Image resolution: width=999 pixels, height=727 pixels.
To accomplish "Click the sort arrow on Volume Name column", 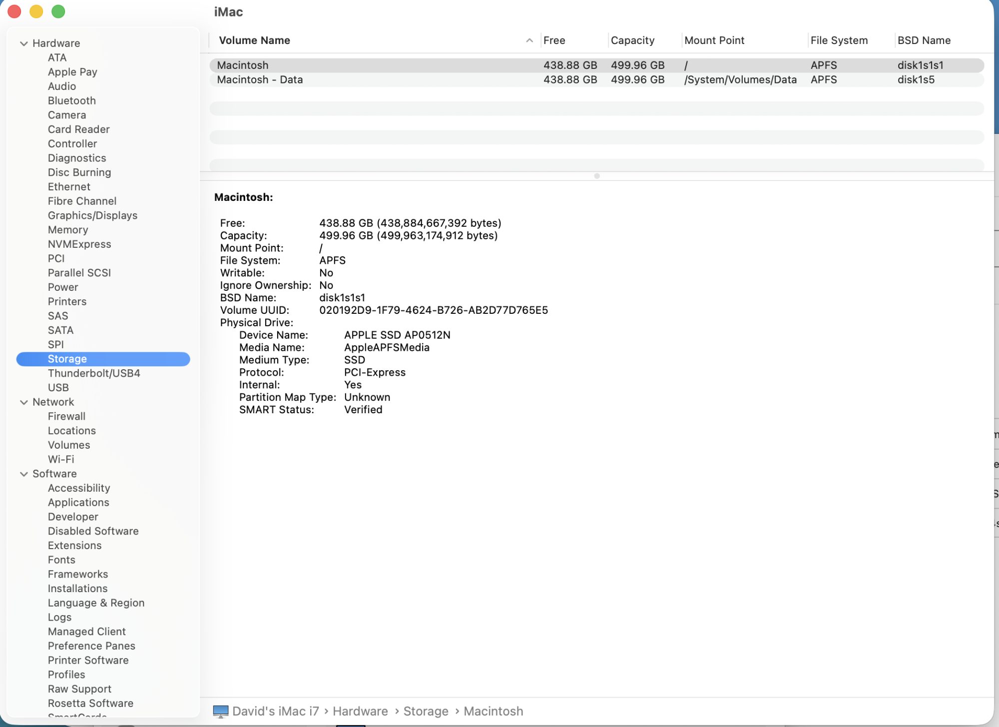I will coord(529,40).
